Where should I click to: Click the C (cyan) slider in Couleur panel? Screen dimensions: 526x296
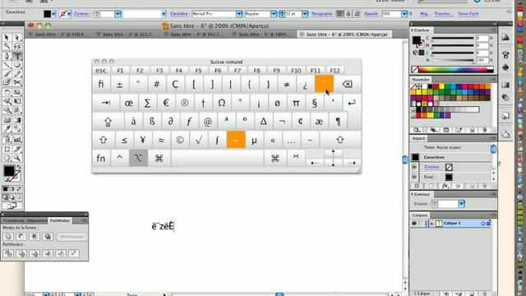(453, 39)
